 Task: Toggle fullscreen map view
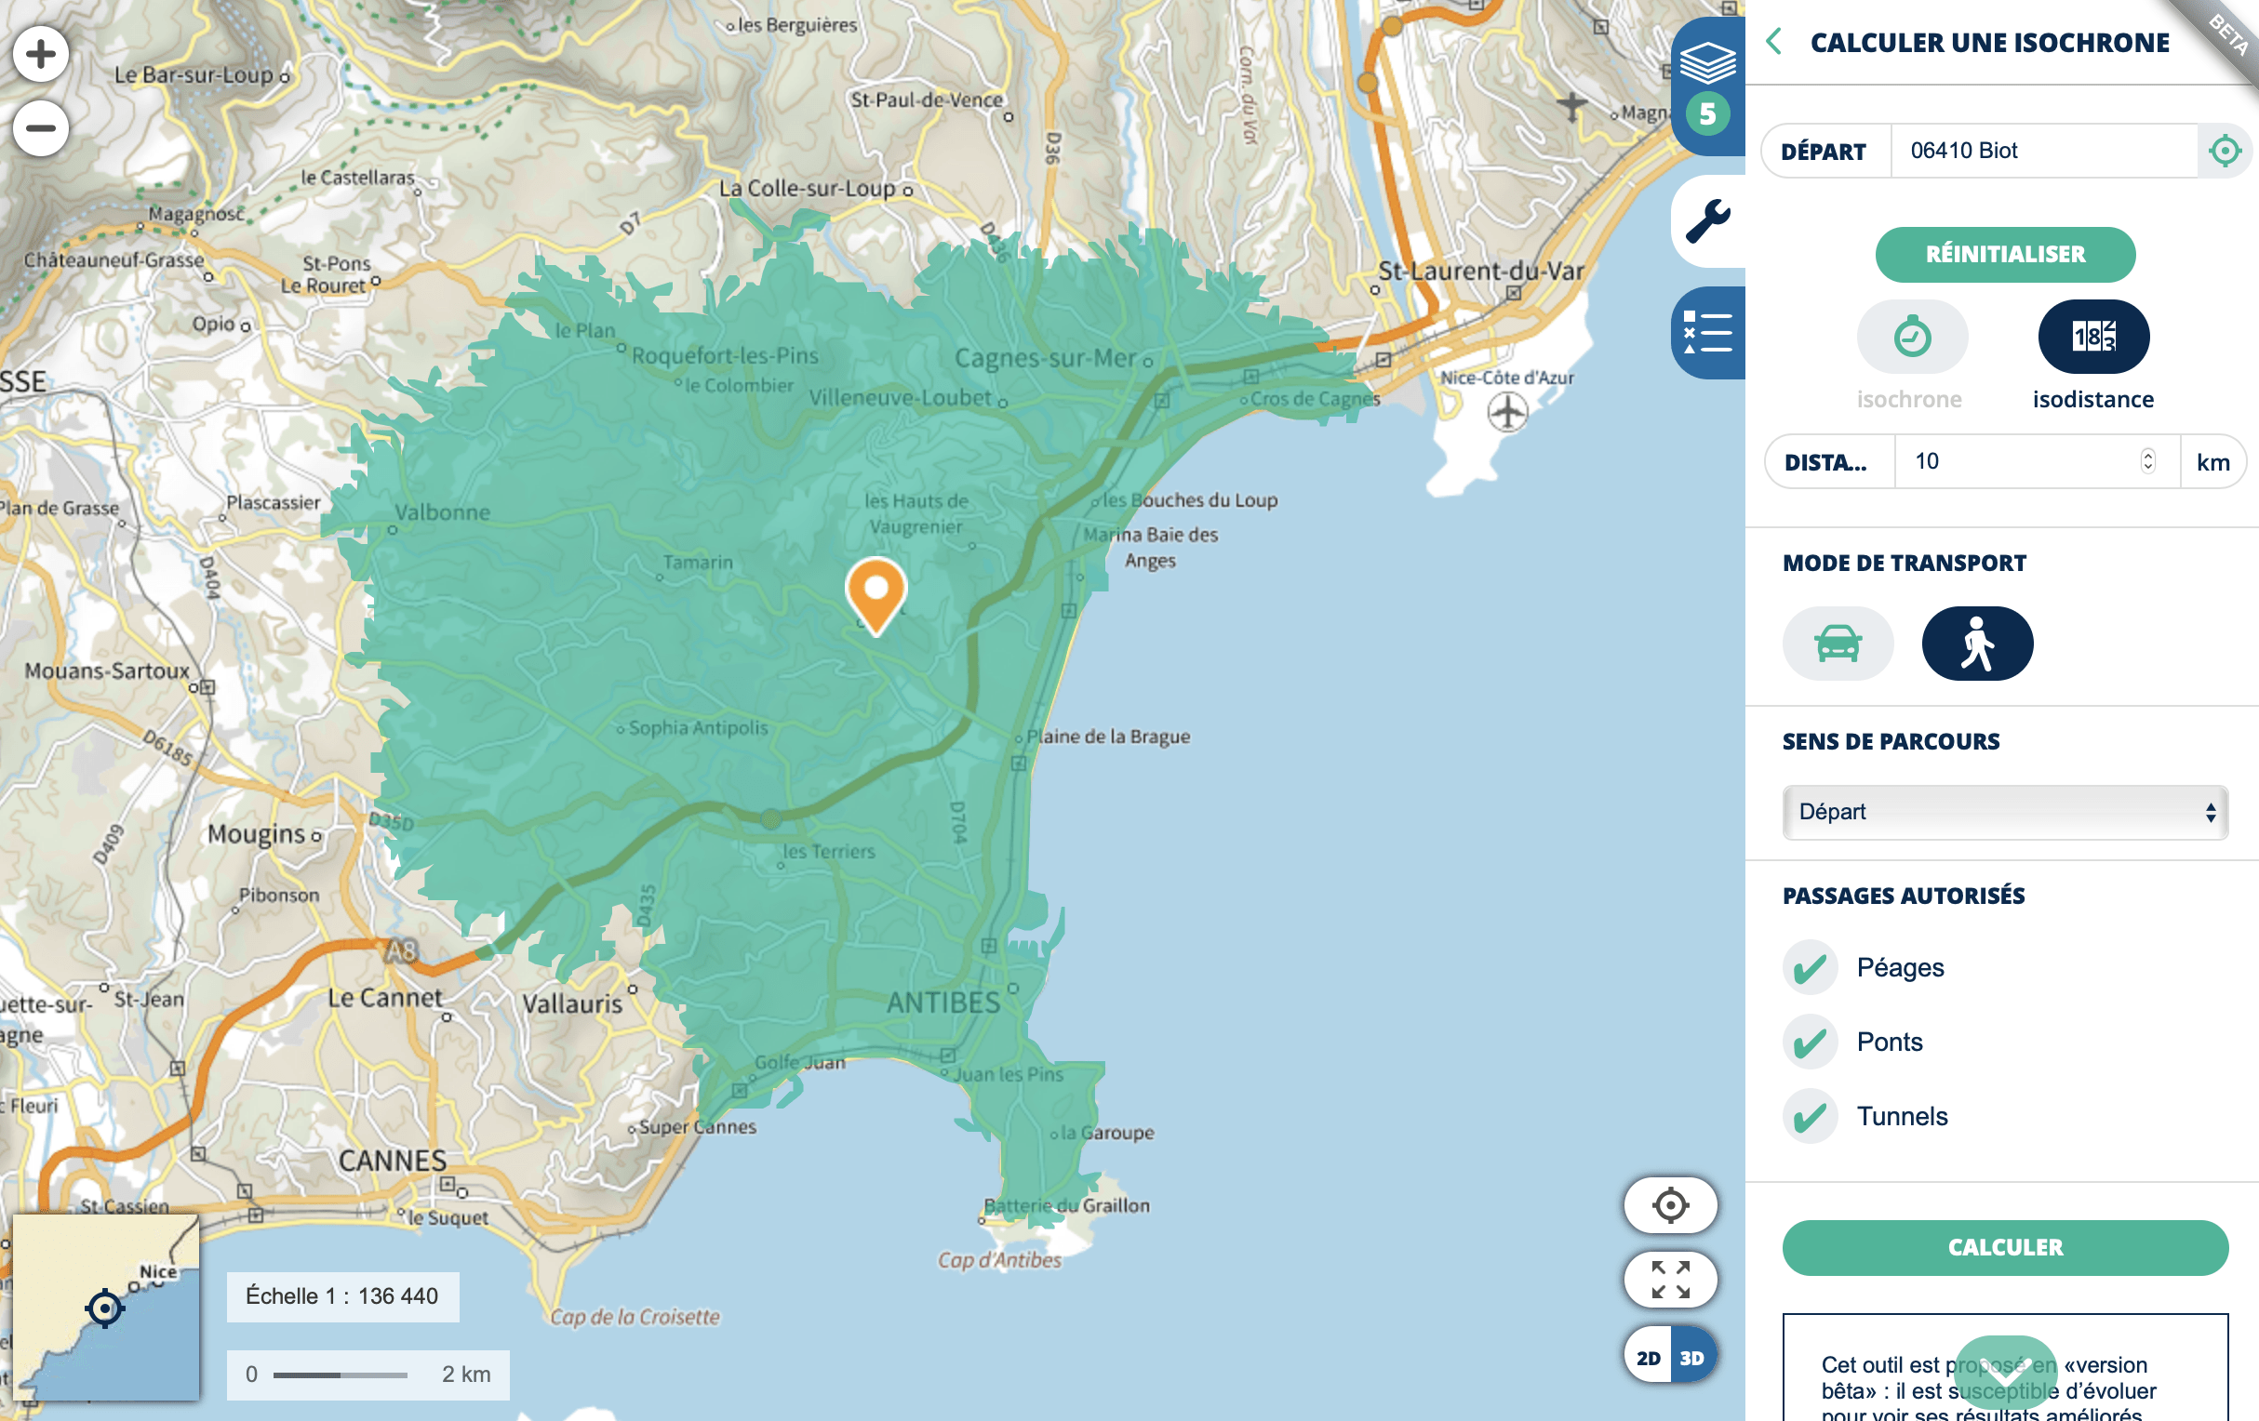1670,1279
